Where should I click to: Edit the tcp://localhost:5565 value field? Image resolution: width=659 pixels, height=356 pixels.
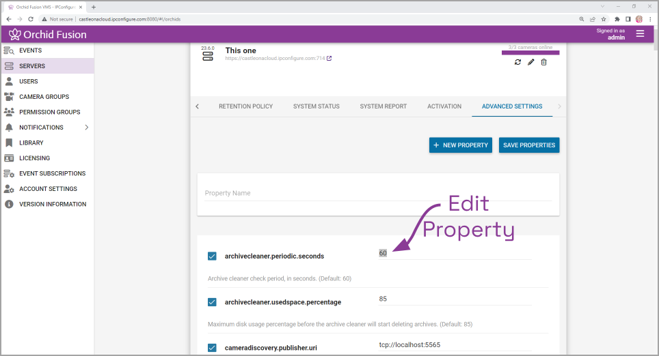[455, 344]
